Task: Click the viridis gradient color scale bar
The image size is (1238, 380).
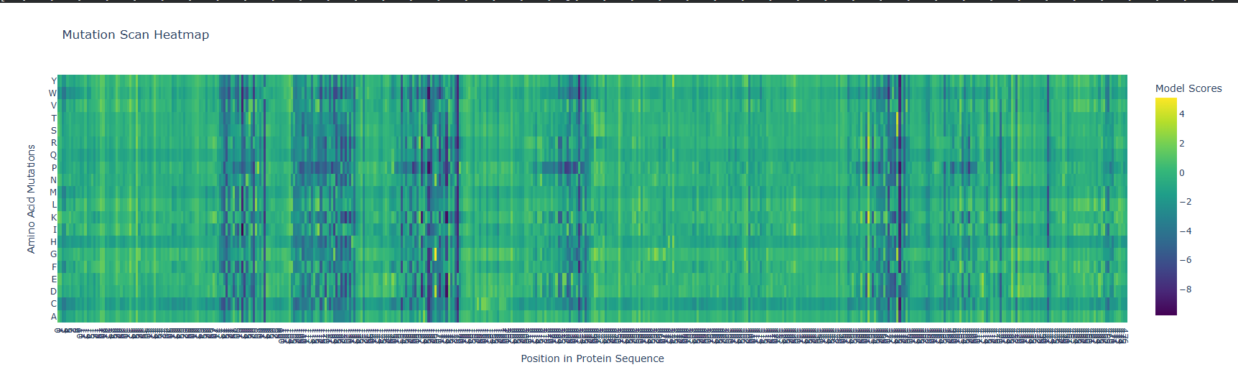Action: [1166, 206]
